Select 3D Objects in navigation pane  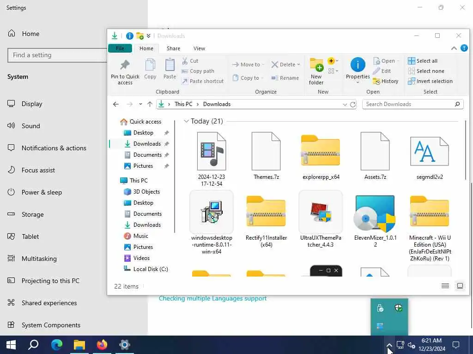pos(146,192)
